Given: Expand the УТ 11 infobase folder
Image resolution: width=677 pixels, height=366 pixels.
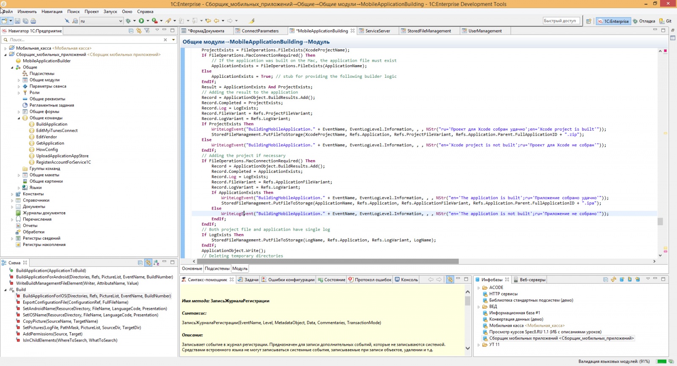Looking at the screenshot, I should 479,345.
